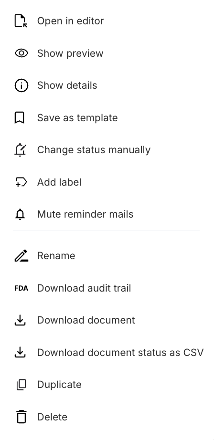Click the bell icon for Mute reminder mails

20,214
